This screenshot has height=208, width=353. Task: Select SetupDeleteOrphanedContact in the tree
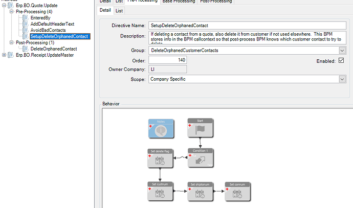[x=60, y=36]
